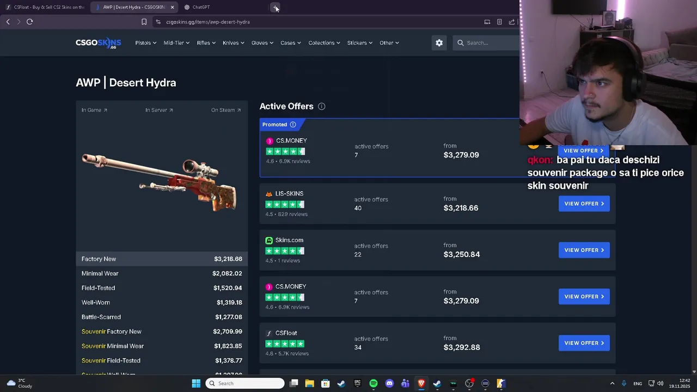
Task: Open Counter-Strike icon on taskbar
Action: point(501,383)
